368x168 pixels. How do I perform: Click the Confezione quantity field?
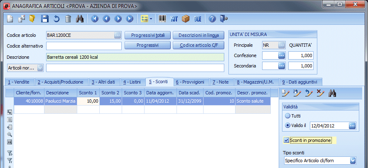coord(301,56)
